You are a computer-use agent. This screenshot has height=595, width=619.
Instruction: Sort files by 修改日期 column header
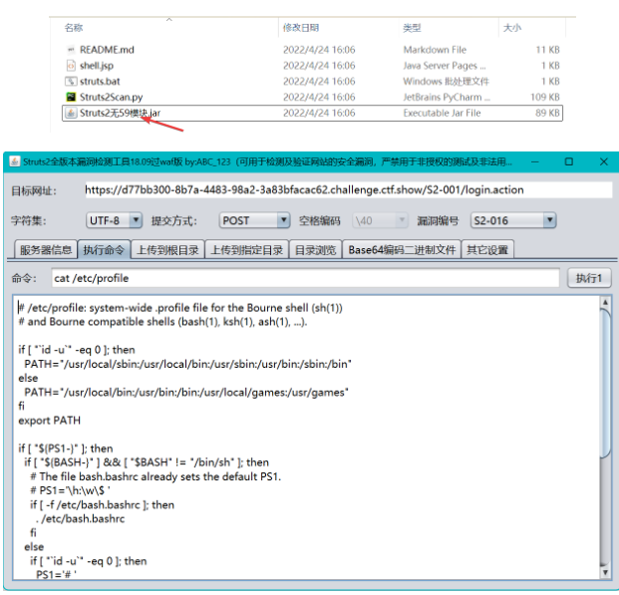(301, 28)
